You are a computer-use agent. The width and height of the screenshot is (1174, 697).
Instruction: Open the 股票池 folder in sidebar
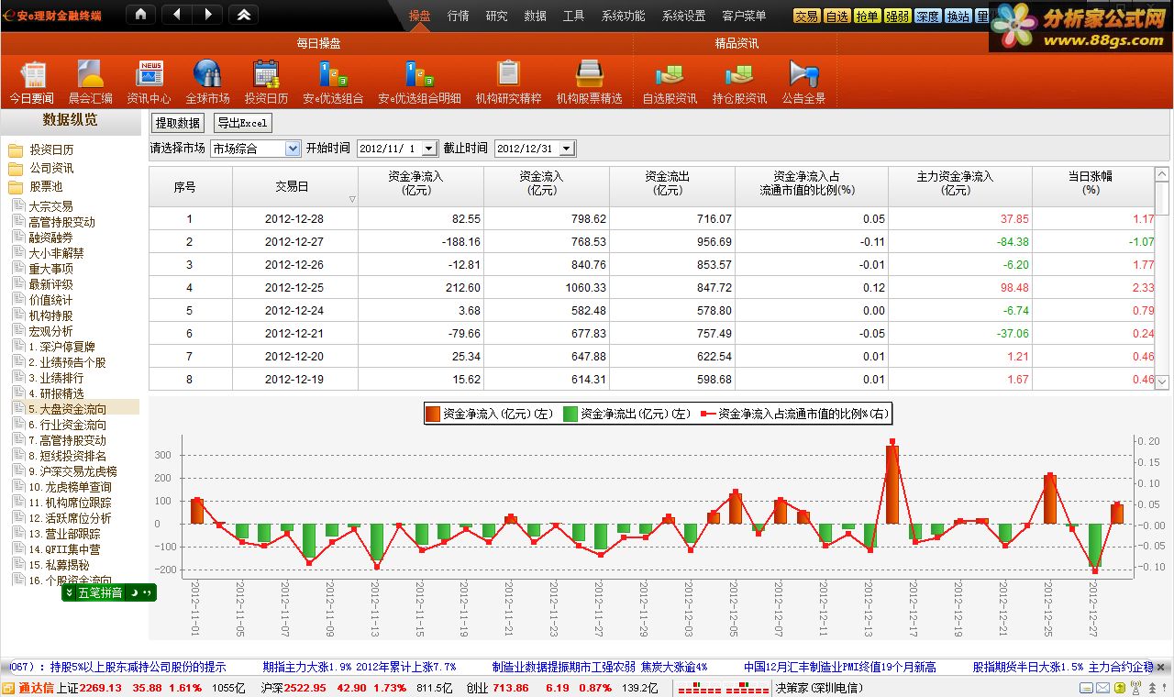coord(37,186)
